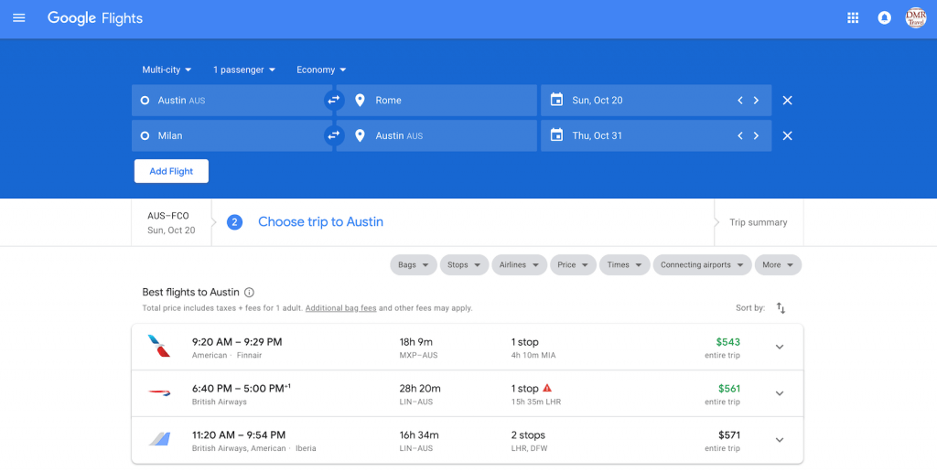Click the step 2 circle badge

tap(234, 222)
